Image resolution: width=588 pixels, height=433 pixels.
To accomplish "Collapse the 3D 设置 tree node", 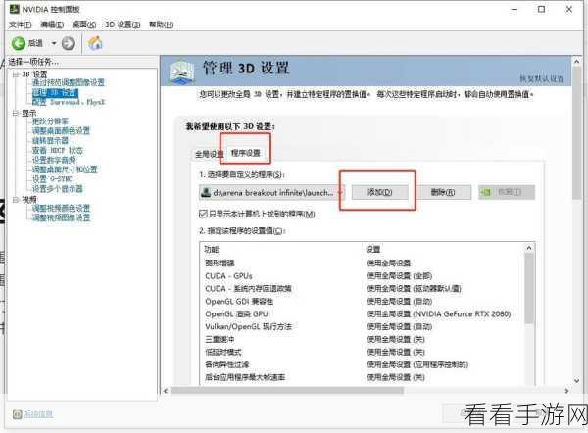I will 16,74.
